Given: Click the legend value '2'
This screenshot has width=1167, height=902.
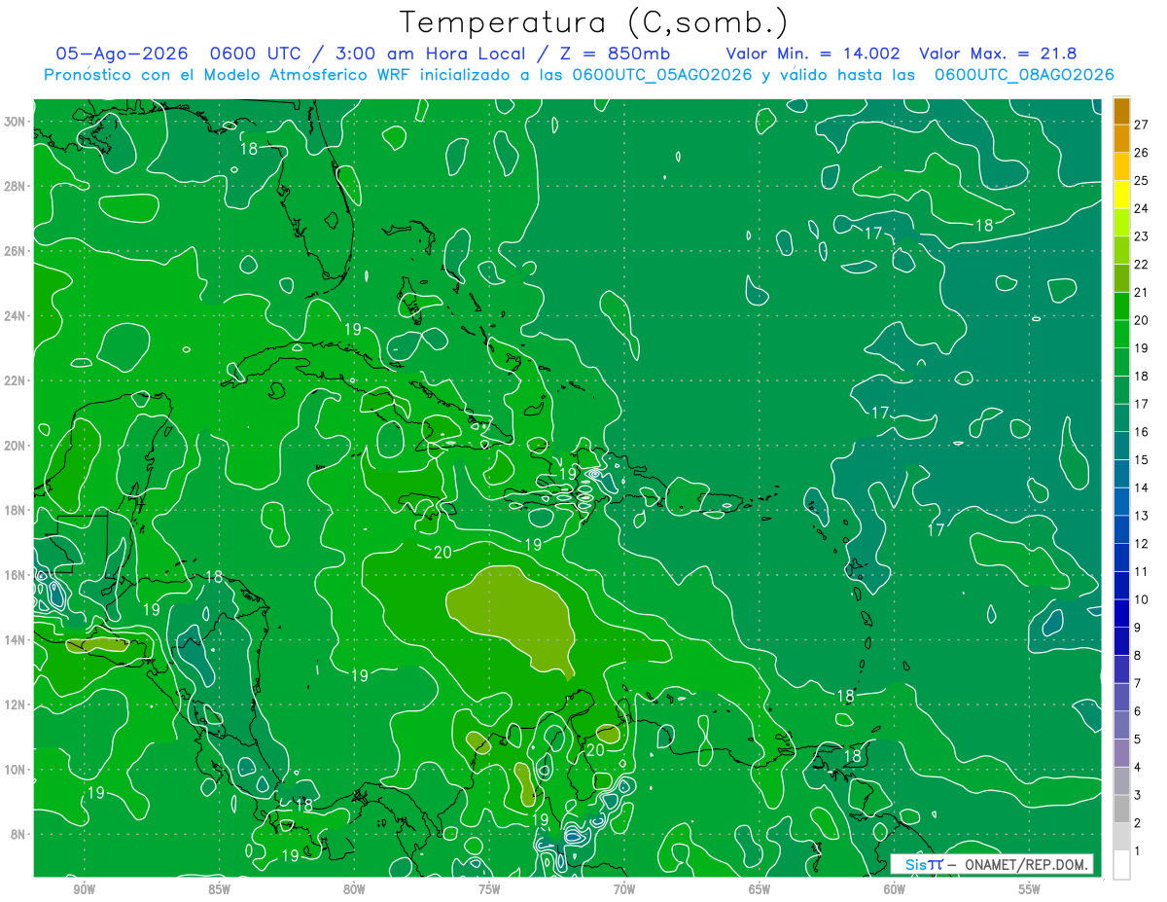Looking at the screenshot, I should tap(1138, 823).
